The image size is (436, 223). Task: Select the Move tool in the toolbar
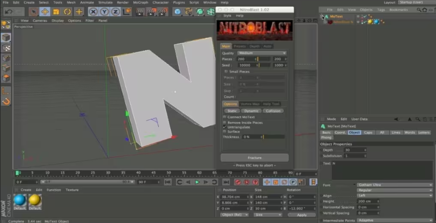click(45, 12)
